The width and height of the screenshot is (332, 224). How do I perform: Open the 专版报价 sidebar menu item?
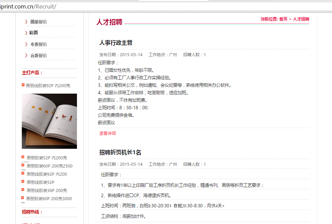38,44
